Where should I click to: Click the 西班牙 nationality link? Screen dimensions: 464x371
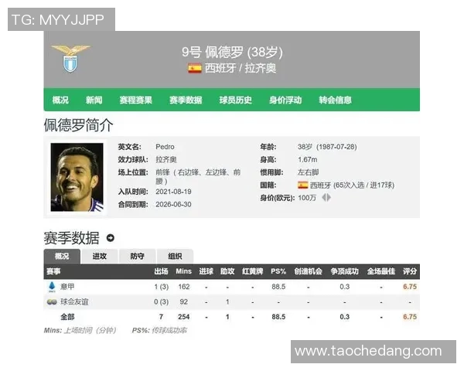(x=320, y=185)
